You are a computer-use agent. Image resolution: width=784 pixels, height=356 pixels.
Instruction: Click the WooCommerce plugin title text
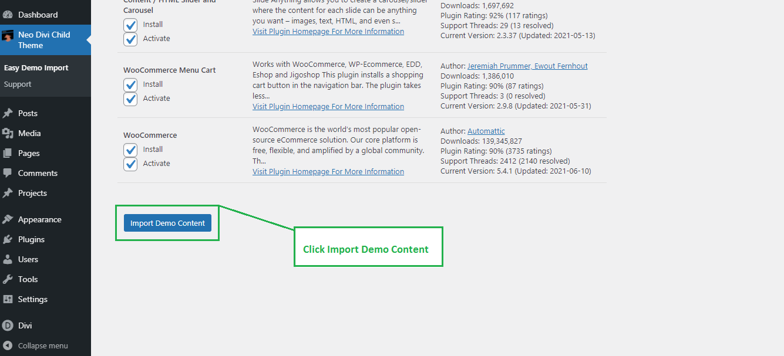coord(150,135)
